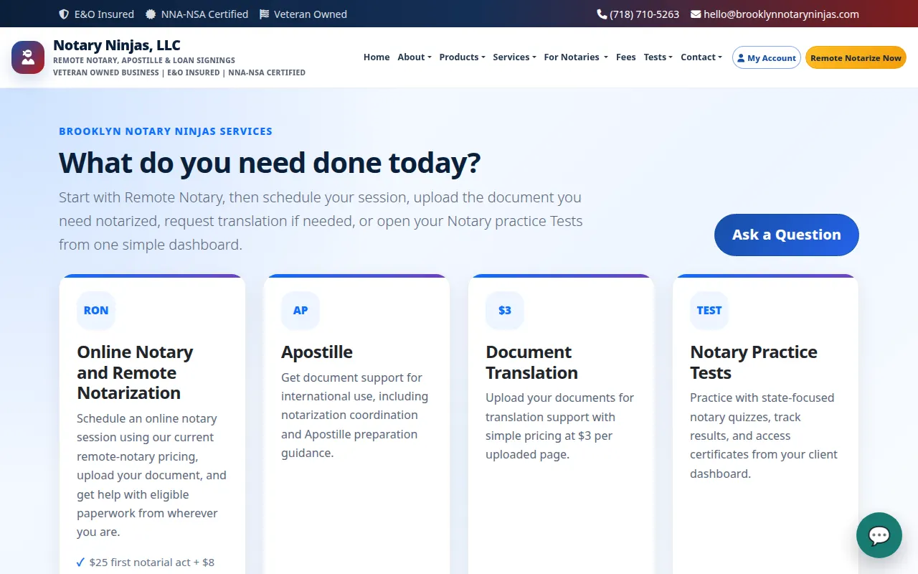Click the Notary Ninjas, LLC site title

pos(117,46)
